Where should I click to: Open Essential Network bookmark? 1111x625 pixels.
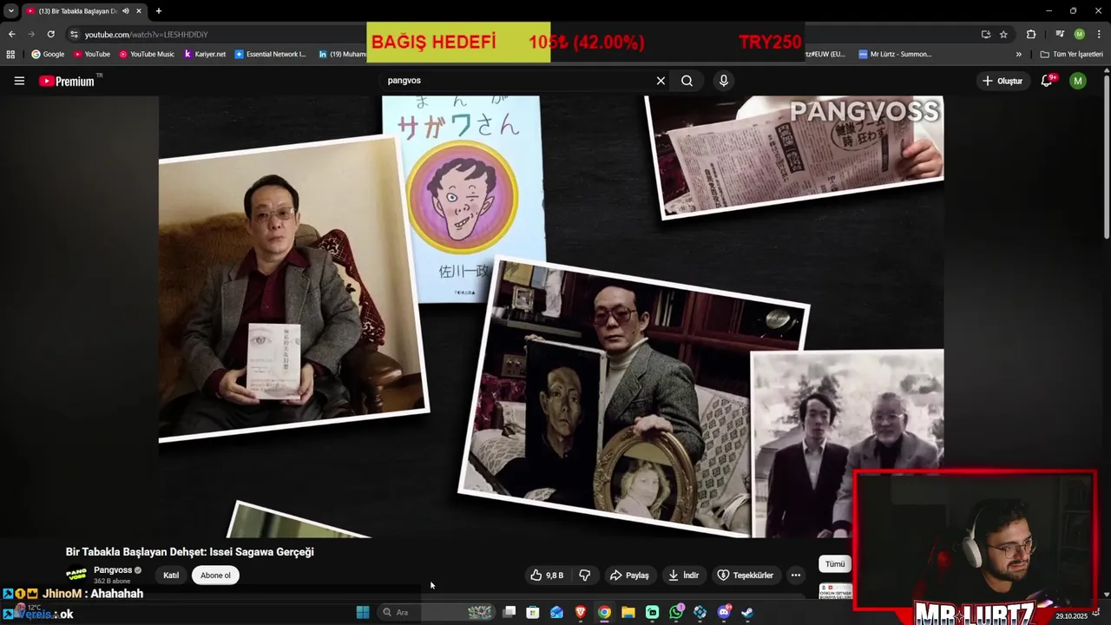pyautogui.click(x=271, y=54)
